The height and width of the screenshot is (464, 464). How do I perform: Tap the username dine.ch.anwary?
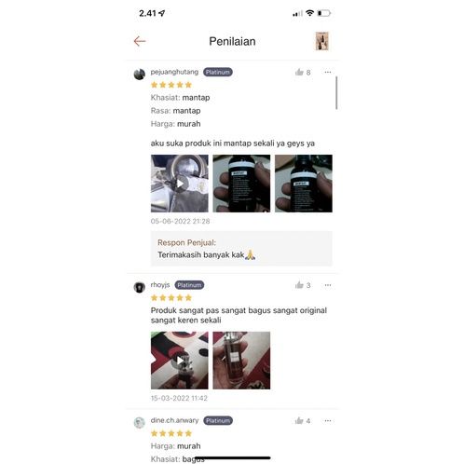pos(174,420)
